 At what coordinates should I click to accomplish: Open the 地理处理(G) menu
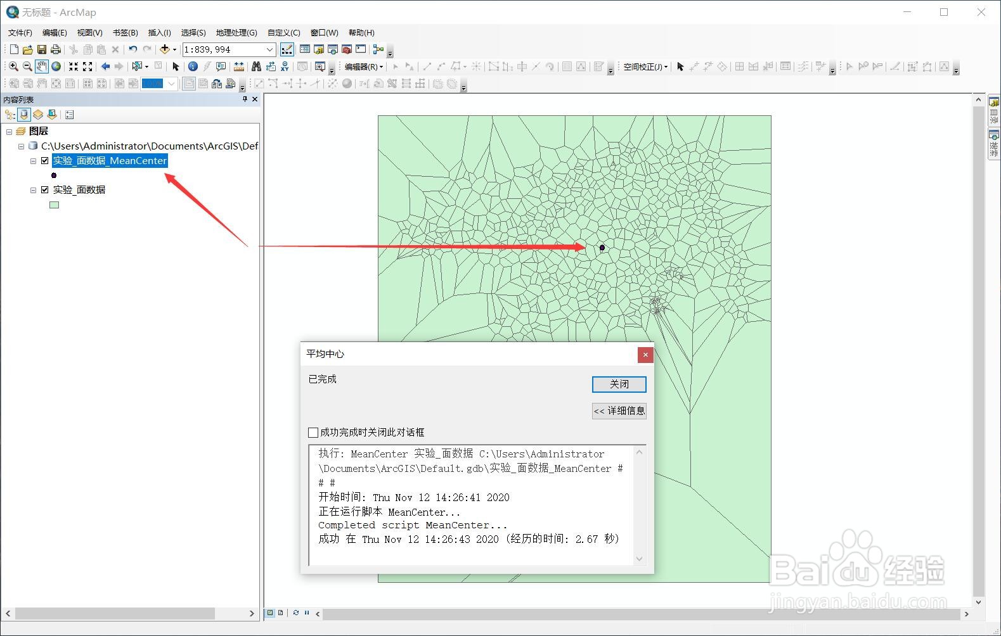pyautogui.click(x=236, y=32)
